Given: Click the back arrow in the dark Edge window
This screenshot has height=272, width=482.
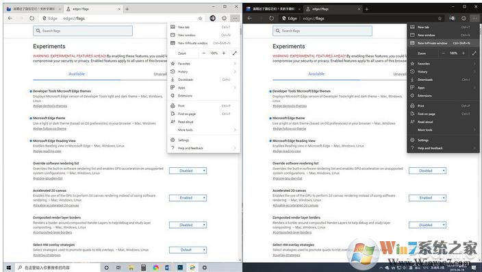Looking at the screenshot, I should pos(250,18).
